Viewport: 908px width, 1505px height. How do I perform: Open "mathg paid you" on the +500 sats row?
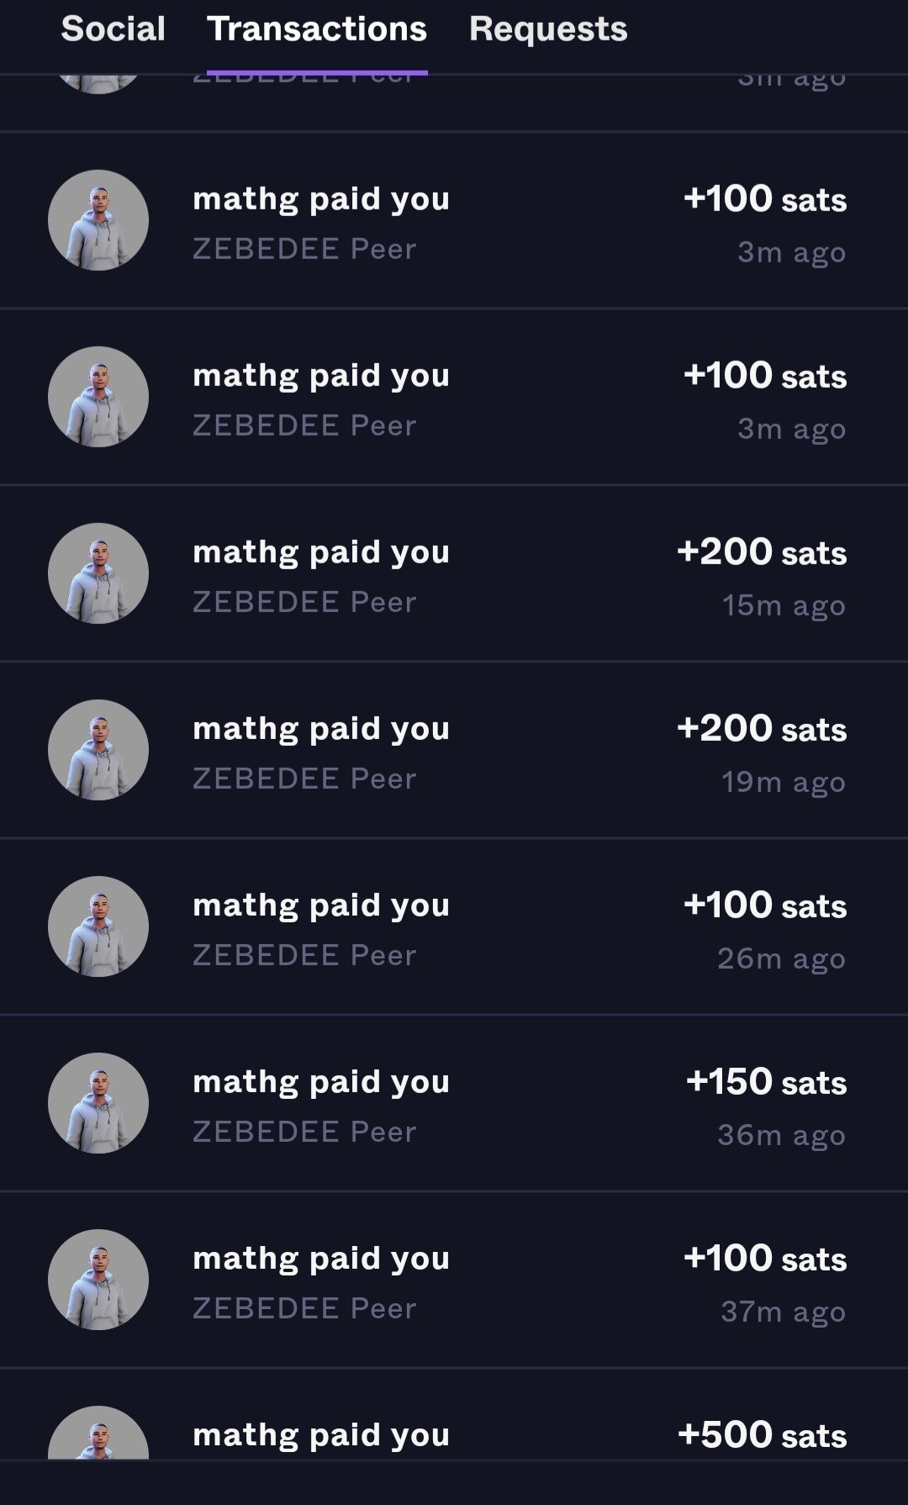[321, 1435]
